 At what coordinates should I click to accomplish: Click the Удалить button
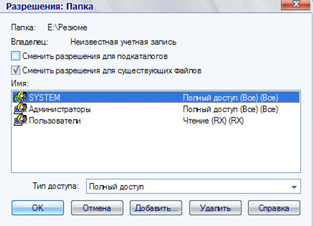click(x=216, y=208)
